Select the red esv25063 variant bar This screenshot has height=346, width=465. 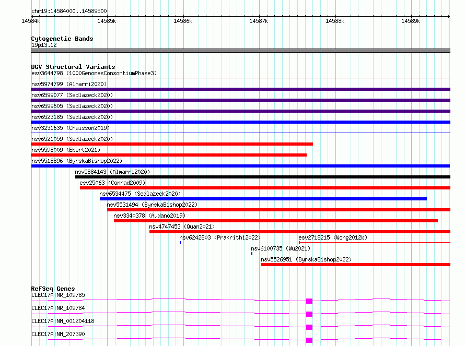tap(265, 188)
